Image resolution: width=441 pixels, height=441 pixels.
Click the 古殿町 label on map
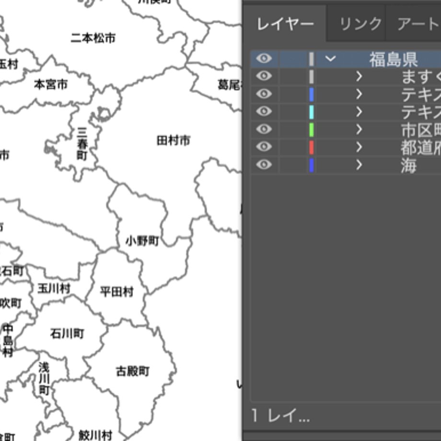click(133, 371)
